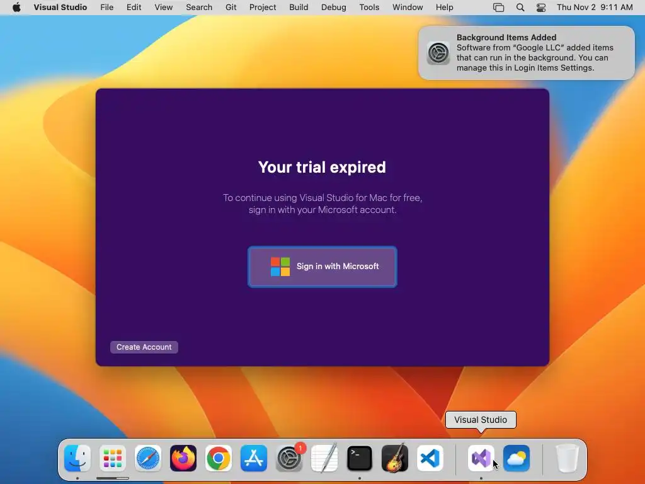
Task: Click the Visual Studio tooltip label above Dock
Action: [481, 420]
